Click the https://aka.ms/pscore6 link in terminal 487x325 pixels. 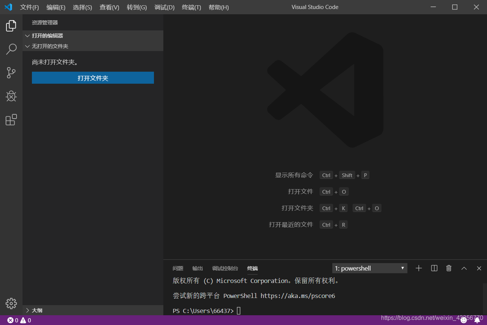298,296
